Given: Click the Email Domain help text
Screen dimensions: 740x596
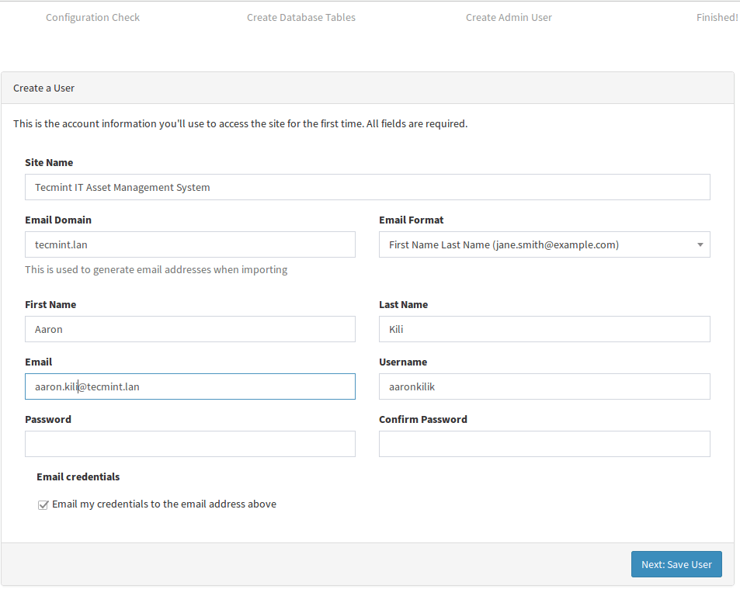Looking at the screenshot, I should (156, 270).
